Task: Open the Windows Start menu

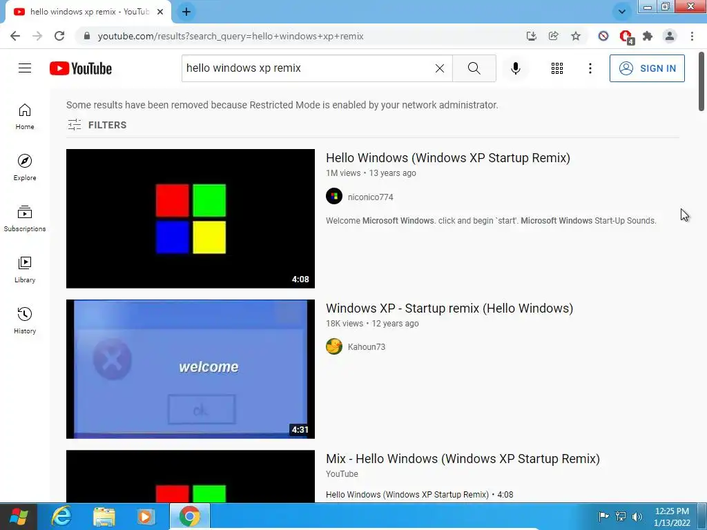Action: pyautogui.click(x=19, y=516)
